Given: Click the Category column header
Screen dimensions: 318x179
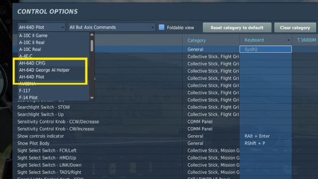Looking at the screenshot, I should click(197, 40).
